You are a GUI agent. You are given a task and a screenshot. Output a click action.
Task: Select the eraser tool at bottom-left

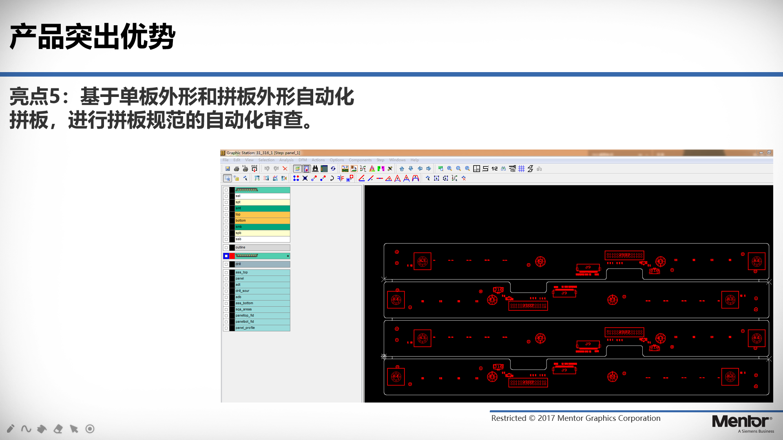click(58, 429)
